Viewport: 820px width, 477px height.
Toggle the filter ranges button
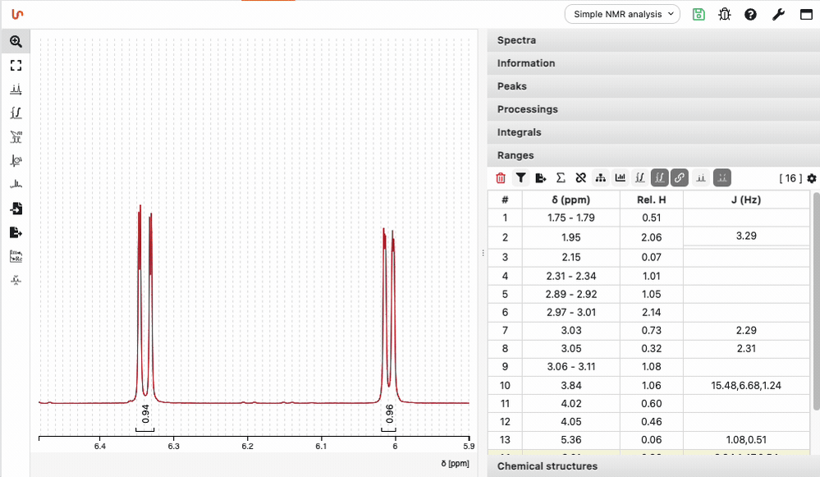520,177
